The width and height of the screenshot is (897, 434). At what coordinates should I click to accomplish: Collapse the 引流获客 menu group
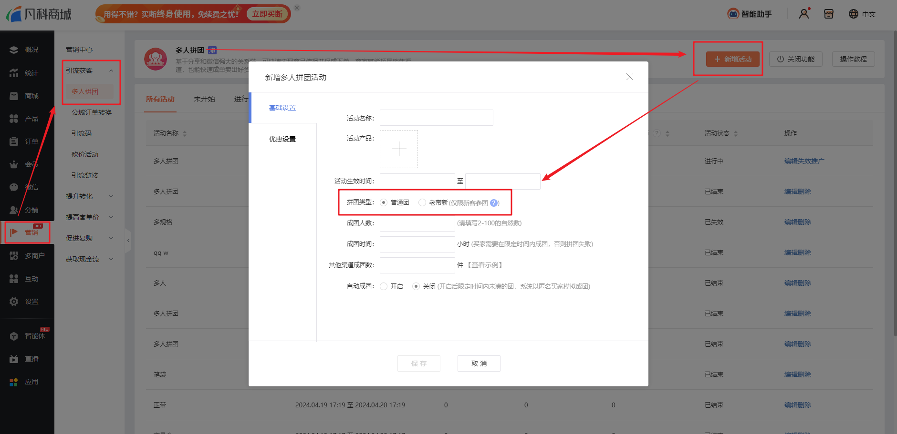(x=111, y=71)
